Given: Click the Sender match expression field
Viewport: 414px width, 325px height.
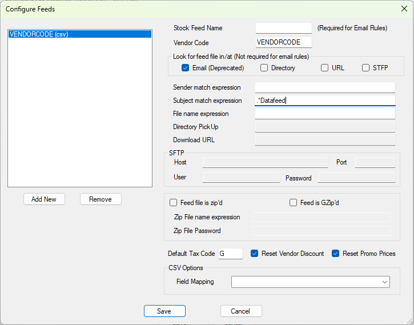Looking at the screenshot, I should [325, 87].
